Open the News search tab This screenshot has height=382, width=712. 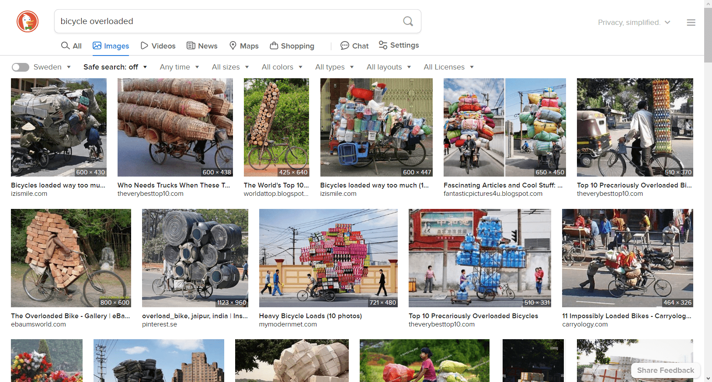[202, 46]
